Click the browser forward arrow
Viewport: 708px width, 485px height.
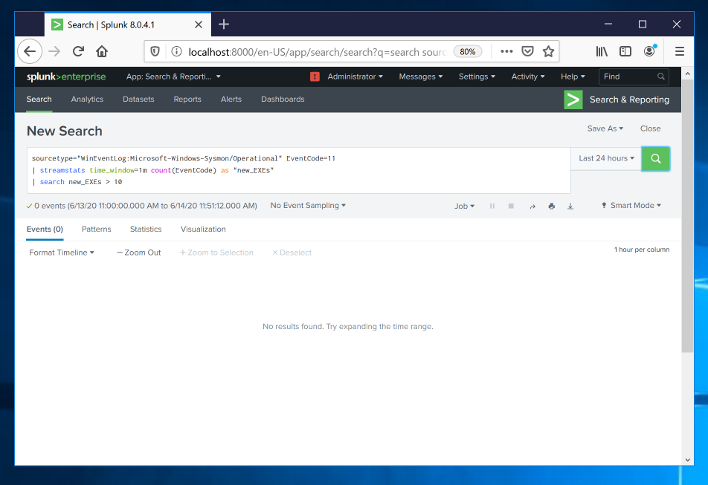coord(54,51)
